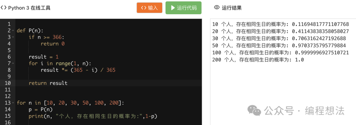Click the Python 3 在线工具 title
This screenshot has height=125, width=356.
click(29, 8)
